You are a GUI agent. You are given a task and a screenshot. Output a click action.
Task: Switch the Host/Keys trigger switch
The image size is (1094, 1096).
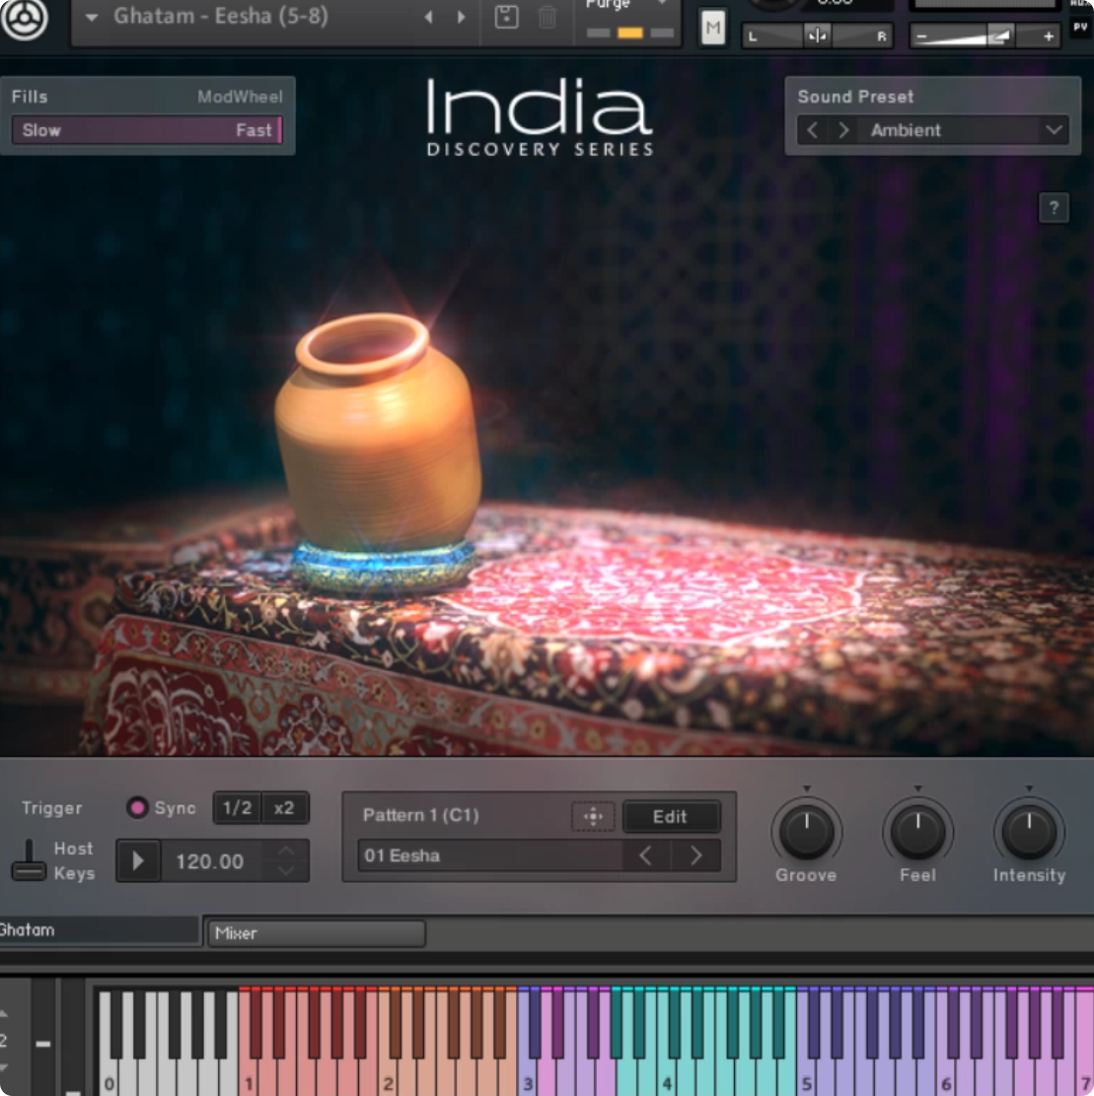click(29, 860)
